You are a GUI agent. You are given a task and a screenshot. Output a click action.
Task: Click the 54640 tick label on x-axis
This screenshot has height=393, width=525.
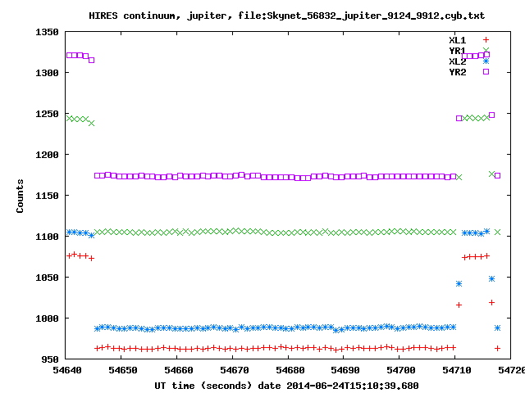[x=66, y=371]
